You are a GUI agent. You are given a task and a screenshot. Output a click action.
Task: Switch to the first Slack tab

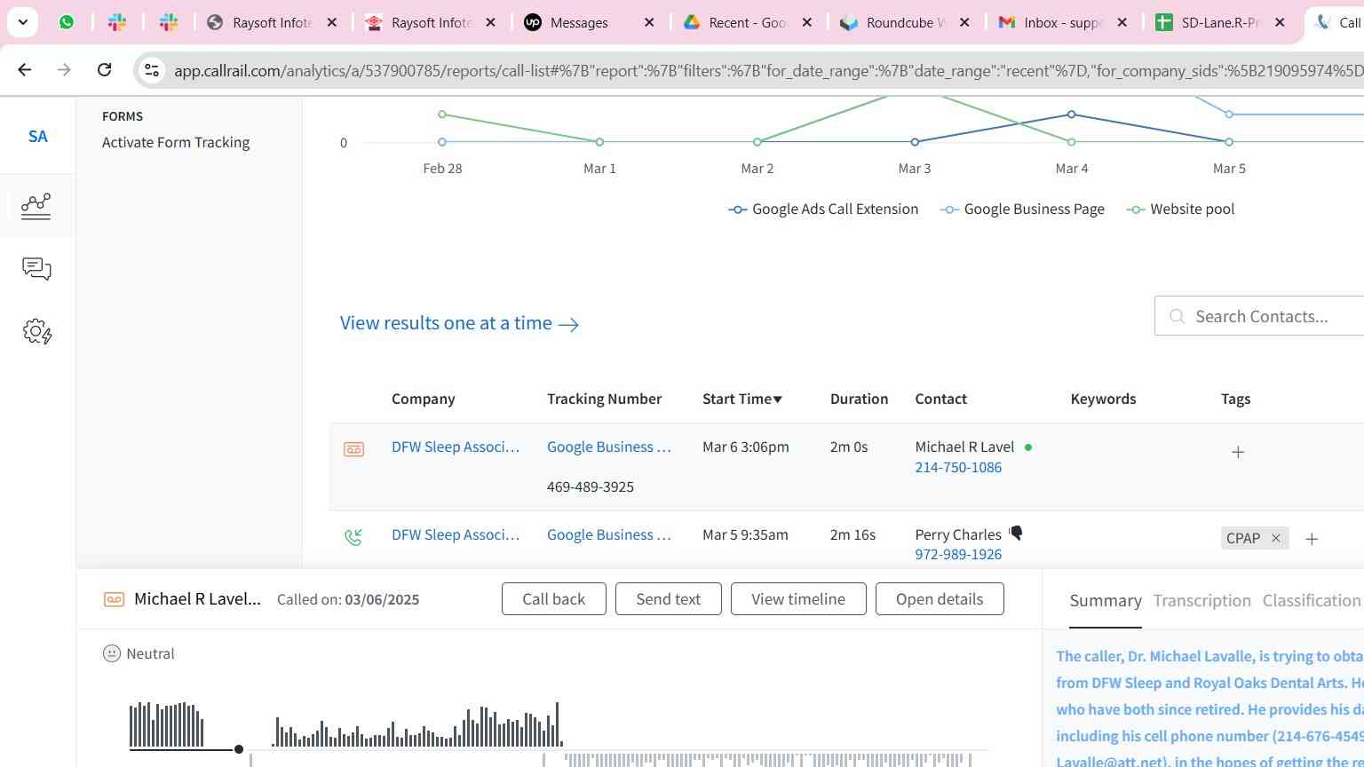pyautogui.click(x=117, y=22)
